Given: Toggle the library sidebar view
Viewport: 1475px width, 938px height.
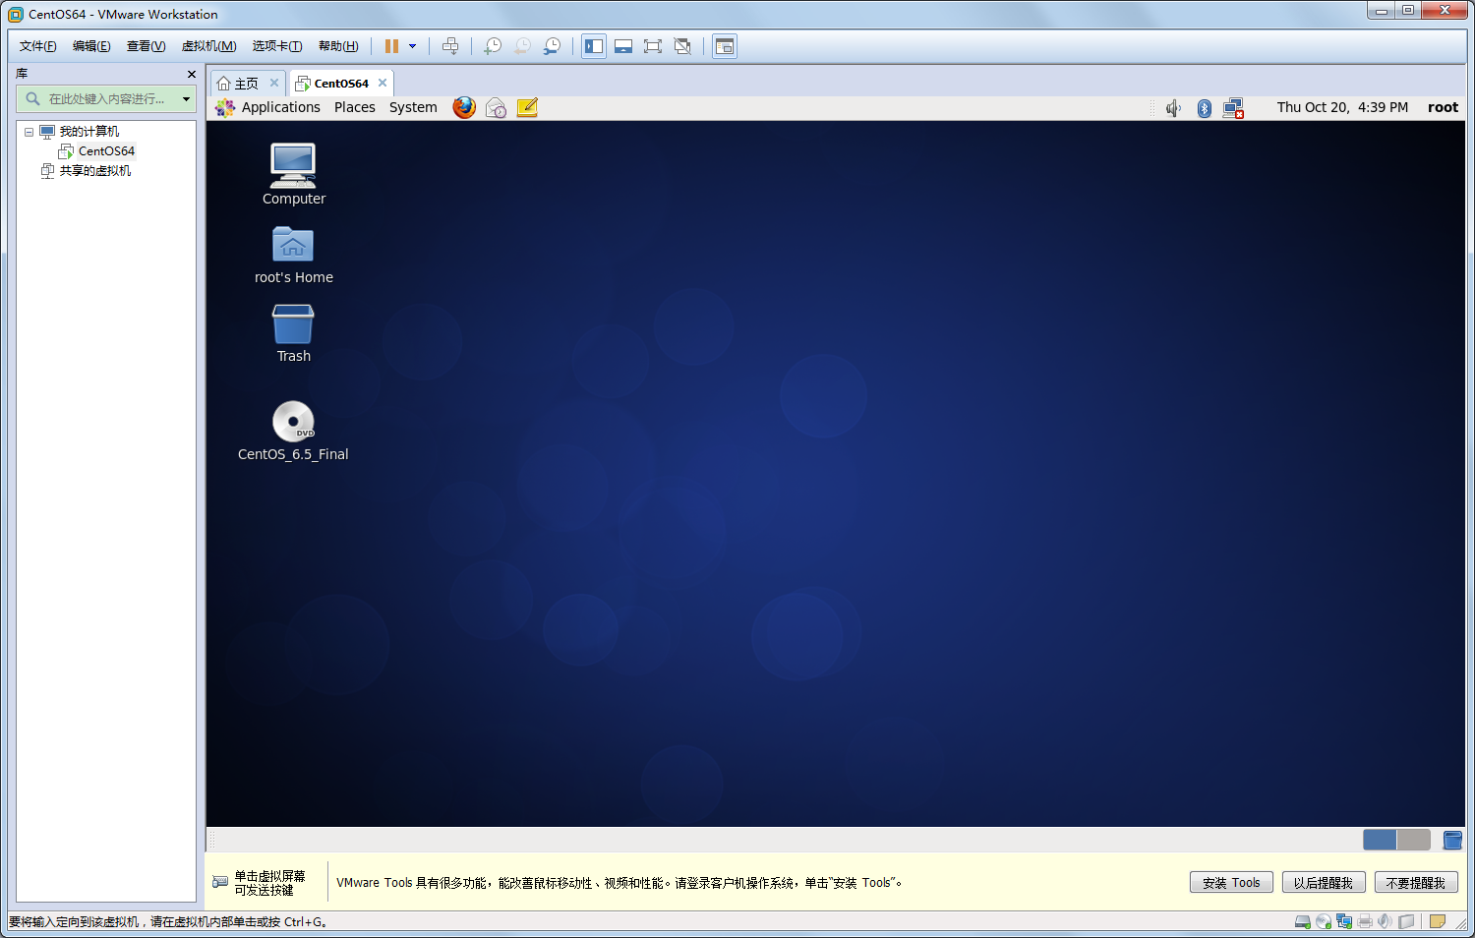Looking at the screenshot, I should point(594,46).
